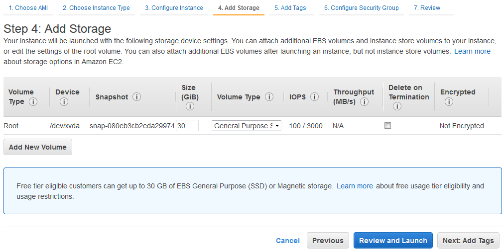
Task: Switch to 2. Choose Instance Type tab
Action: (96, 8)
